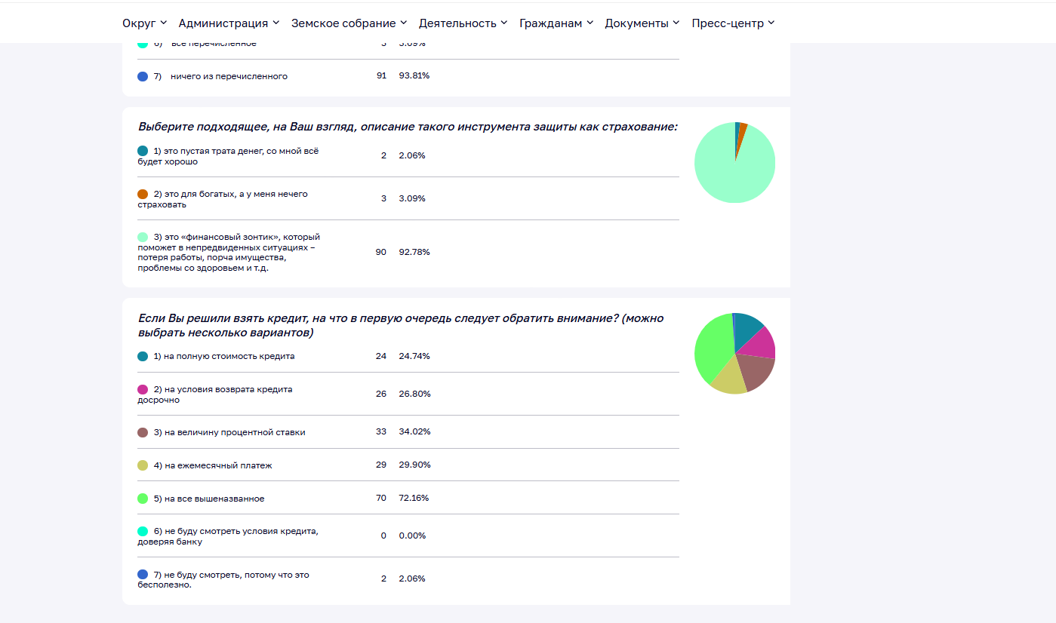1056x623 pixels.
Task: Click the brown dot for 'величину процентной ставки'
Action: 143,432
